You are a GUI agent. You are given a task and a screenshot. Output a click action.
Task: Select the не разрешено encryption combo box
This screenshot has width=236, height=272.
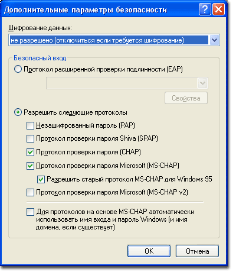coord(114,40)
